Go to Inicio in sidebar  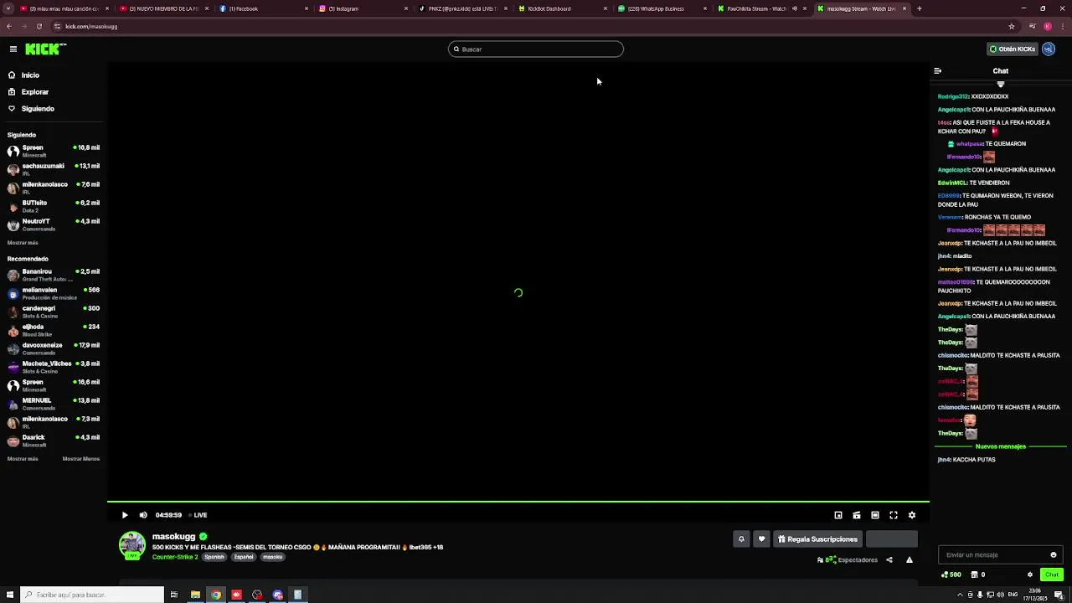(x=30, y=75)
